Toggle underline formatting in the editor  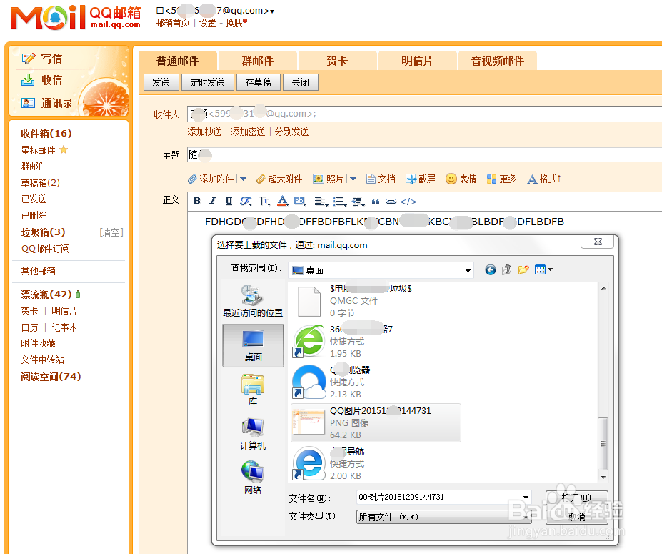[228, 201]
